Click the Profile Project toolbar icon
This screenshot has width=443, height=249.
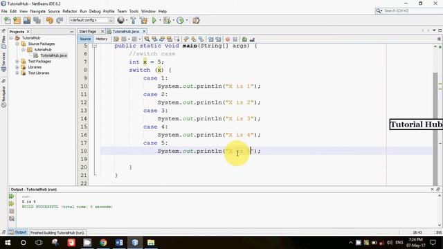click(x=180, y=20)
